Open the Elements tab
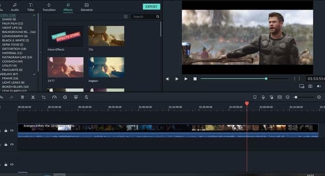 pyautogui.click(x=87, y=7)
